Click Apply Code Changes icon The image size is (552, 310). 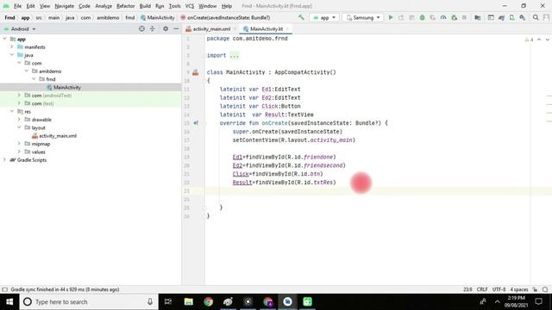coord(411,17)
